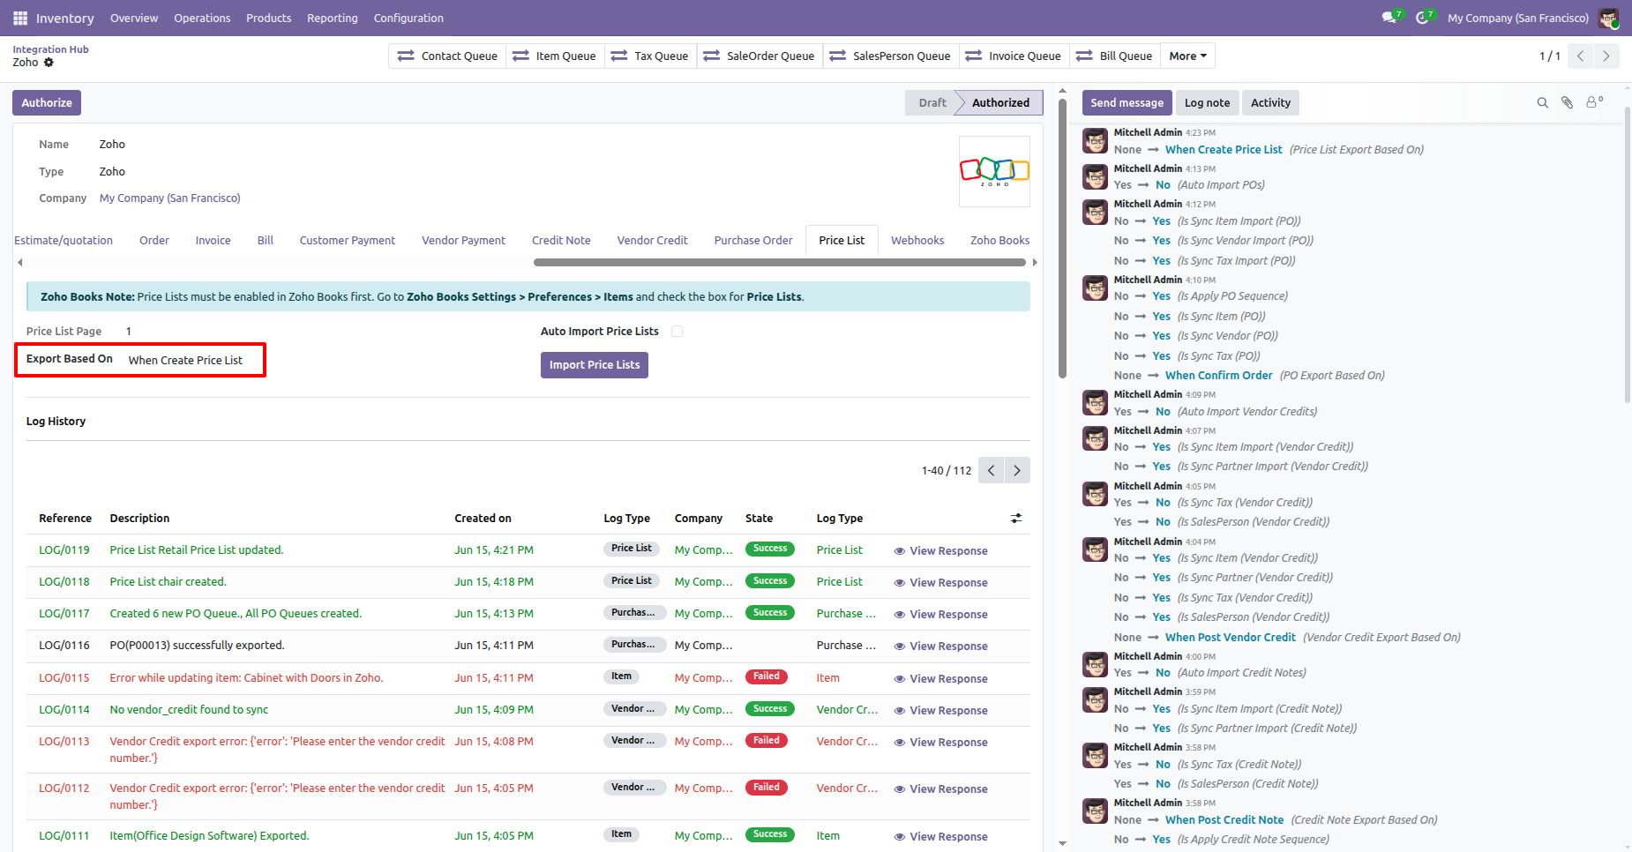Open Bill Queue smart button

pos(1115,56)
